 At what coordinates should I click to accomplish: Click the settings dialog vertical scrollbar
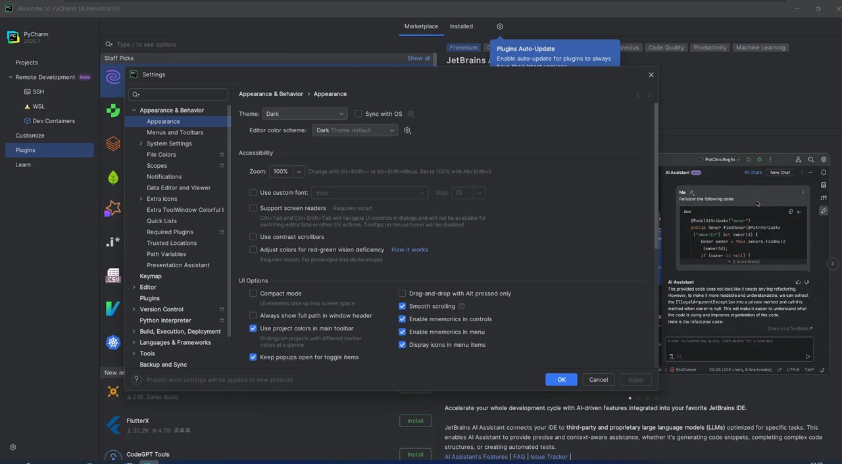coord(655,178)
